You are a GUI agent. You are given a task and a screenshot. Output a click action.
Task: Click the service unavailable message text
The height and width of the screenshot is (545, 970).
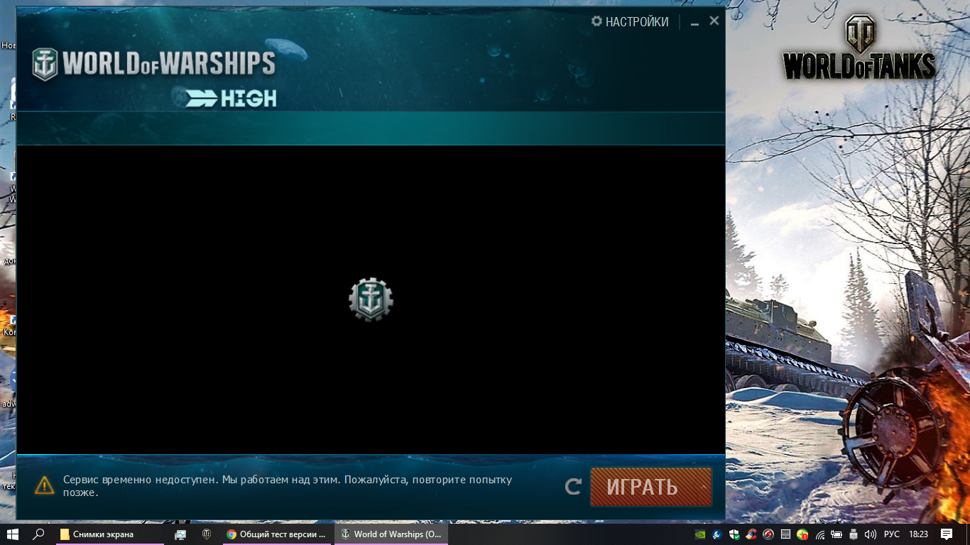click(288, 486)
